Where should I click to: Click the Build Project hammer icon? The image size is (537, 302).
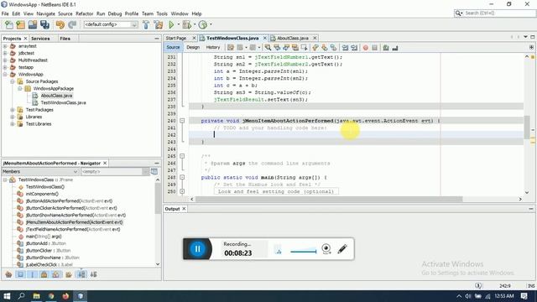tap(146, 24)
